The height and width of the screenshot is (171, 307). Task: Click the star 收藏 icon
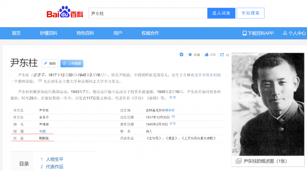[190, 55]
